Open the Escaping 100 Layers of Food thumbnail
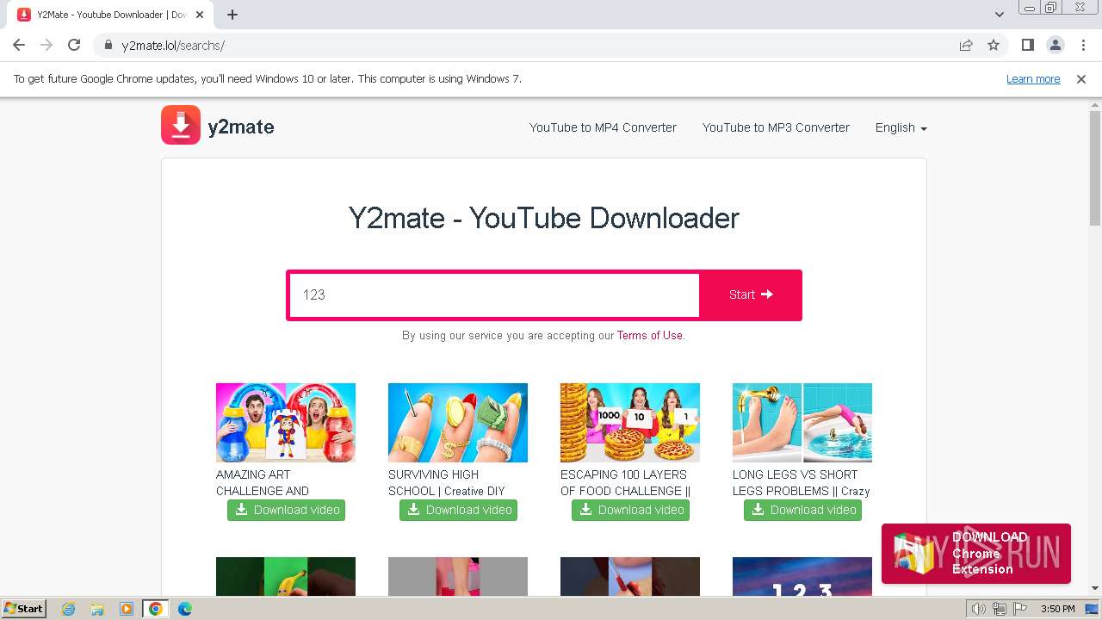The image size is (1102, 620). [630, 423]
